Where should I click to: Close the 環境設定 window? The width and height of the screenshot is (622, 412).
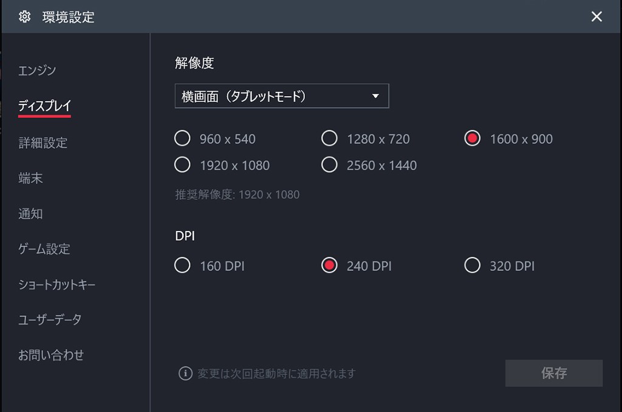596,17
